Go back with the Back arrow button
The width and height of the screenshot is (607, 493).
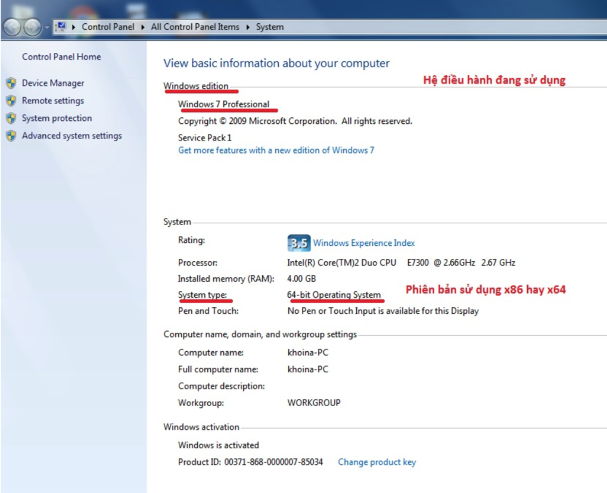click(12, 27)
